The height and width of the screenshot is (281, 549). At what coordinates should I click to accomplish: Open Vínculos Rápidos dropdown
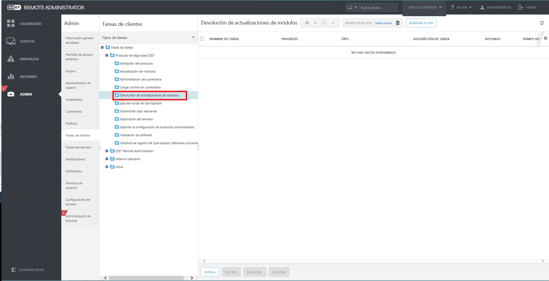(x=425, y=7)
